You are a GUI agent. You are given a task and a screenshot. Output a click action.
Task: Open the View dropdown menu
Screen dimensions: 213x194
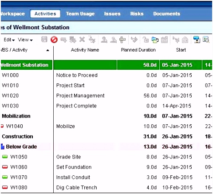25,40
